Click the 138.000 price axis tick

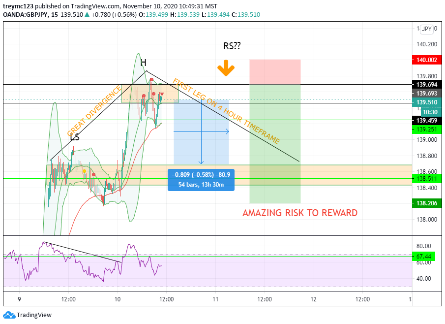click(x=426, y=220)
